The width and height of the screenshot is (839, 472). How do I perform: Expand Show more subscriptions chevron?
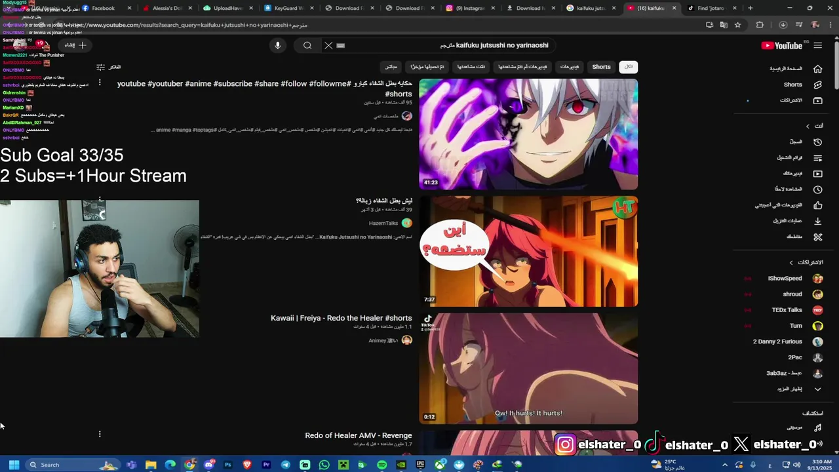pos(817,389)
